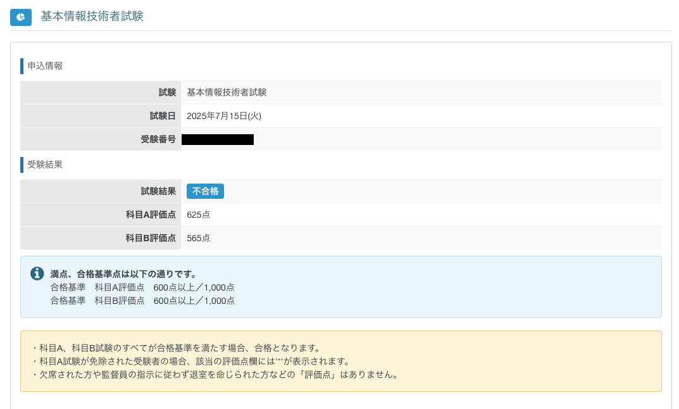Click the pie chart icon beside the page title

pyautogui.click(x=21, y=17)
